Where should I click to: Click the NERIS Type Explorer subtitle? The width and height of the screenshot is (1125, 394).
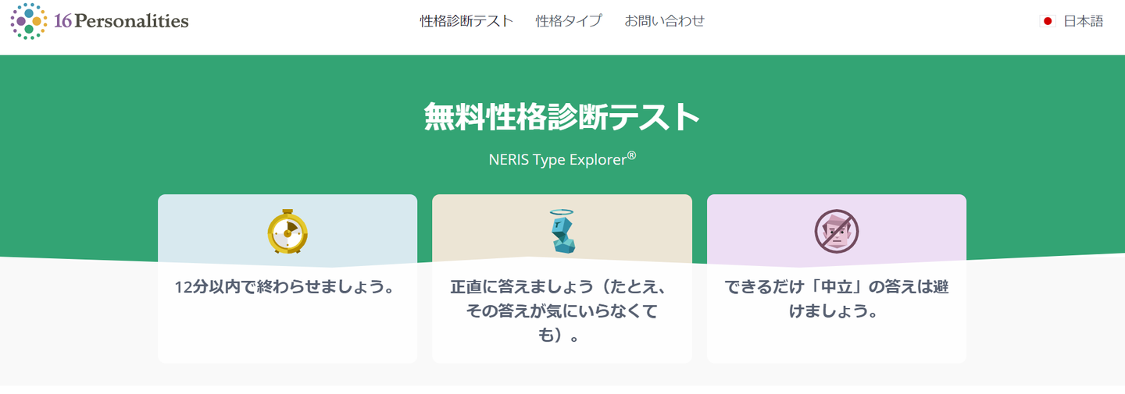point(557,160)
